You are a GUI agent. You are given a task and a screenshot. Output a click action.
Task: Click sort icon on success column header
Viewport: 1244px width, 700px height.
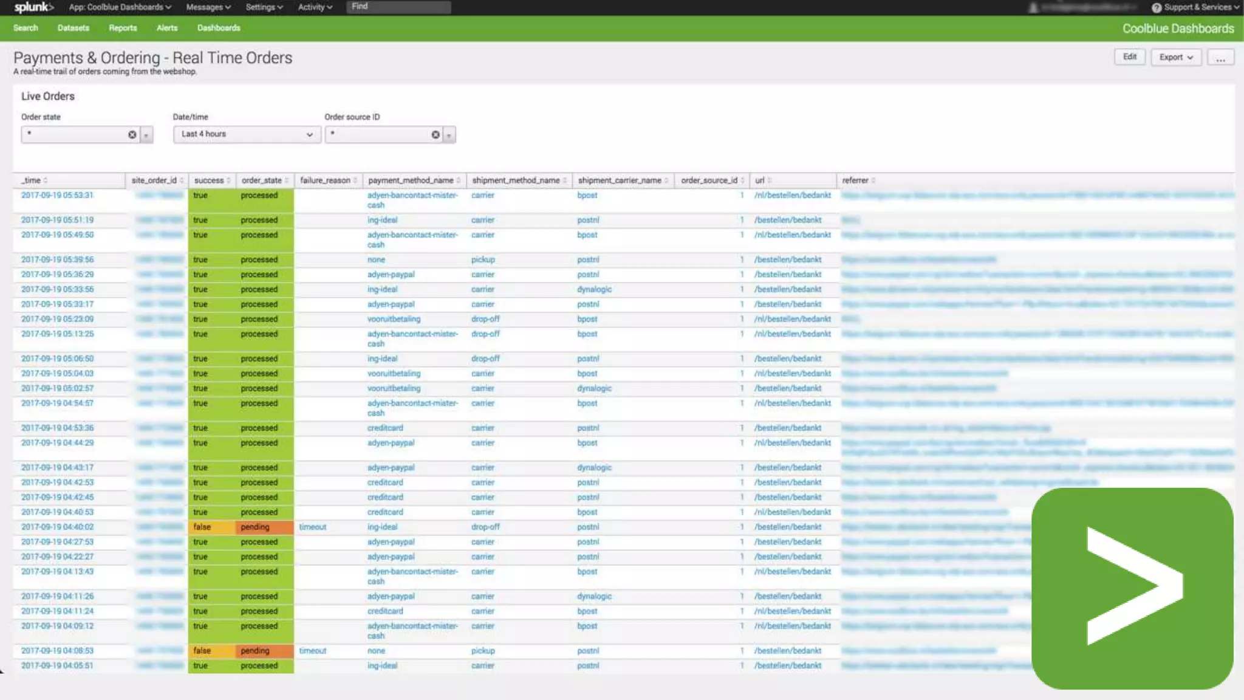coord(228,180)
